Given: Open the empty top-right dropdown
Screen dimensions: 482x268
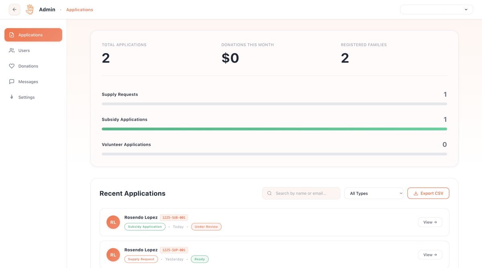Looking at the screenshot, I should pyautogui.click(x=436, y=10).
